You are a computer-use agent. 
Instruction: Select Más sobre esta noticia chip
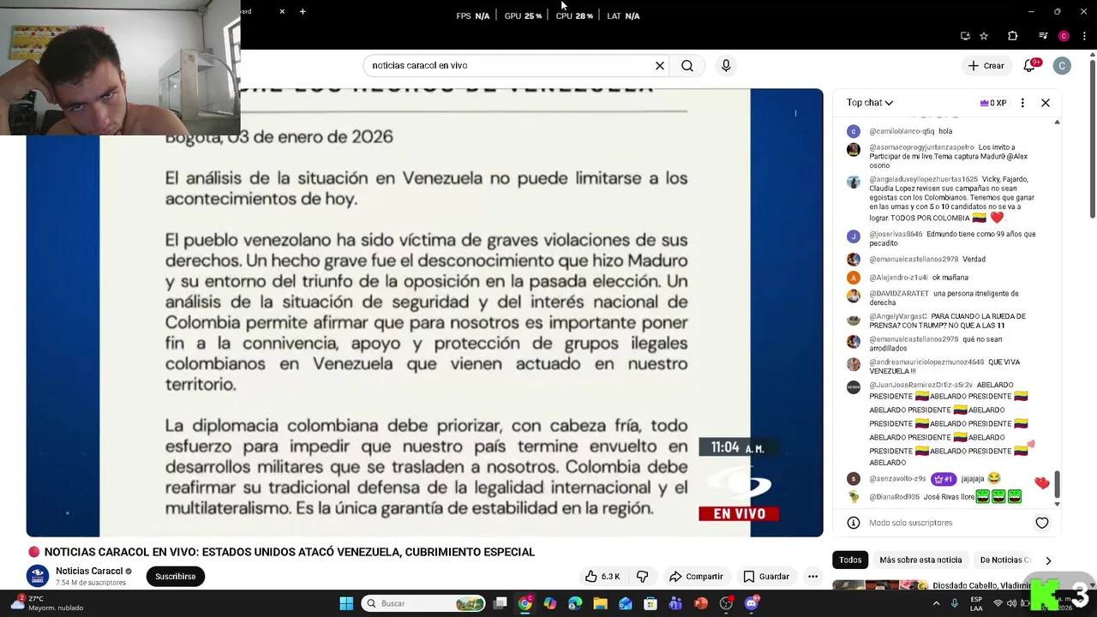pos(920,560)
